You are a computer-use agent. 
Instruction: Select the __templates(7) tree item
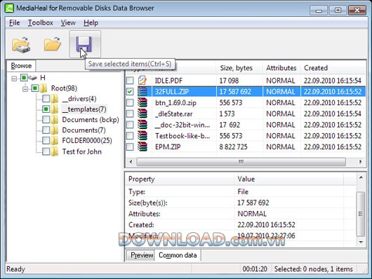tap(84, 109)
